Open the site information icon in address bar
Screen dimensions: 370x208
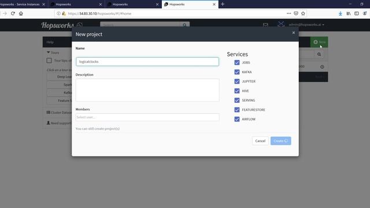click(x=58, y=14)
